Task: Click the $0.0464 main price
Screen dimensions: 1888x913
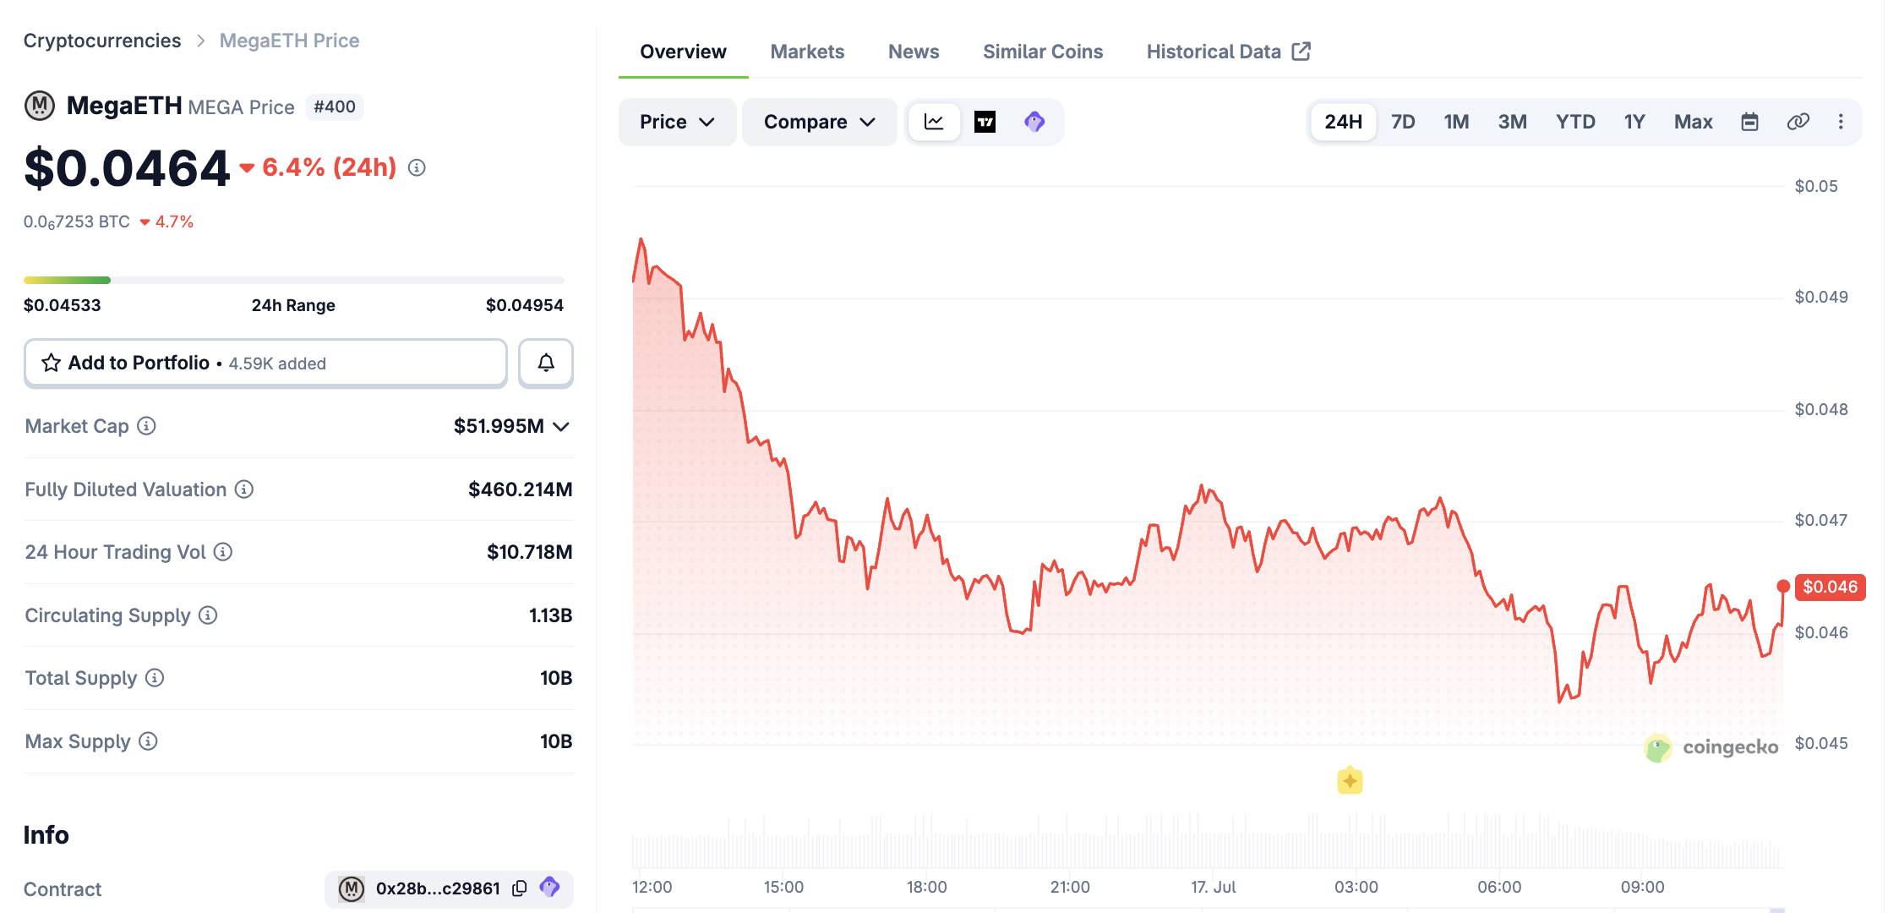Action: click(127, 167)
